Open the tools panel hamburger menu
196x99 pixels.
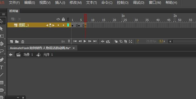point(4,14)
